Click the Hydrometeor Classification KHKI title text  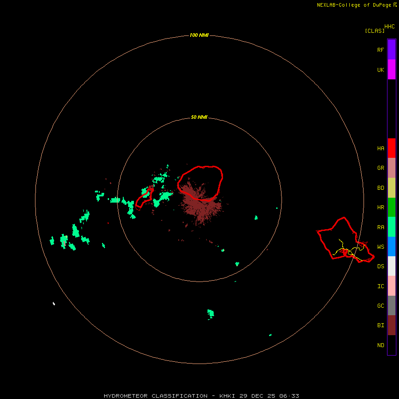[201, 396]
